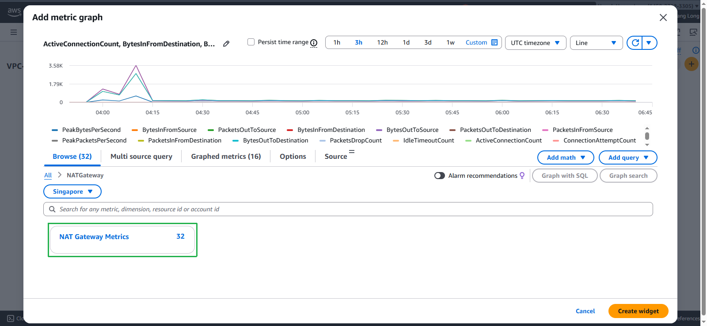Edit the graph title with pencil icon

click(226, 44)
